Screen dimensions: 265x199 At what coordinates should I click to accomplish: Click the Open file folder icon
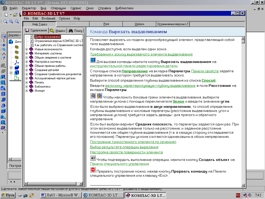click(x=15, y=15)
